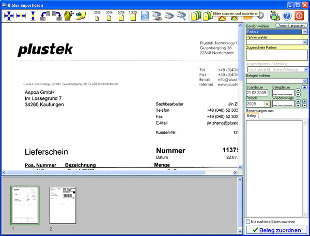This screenshot has height=236, width=310.
Task: Open the Belegart wählen dropdown
Action: [305, 81]
